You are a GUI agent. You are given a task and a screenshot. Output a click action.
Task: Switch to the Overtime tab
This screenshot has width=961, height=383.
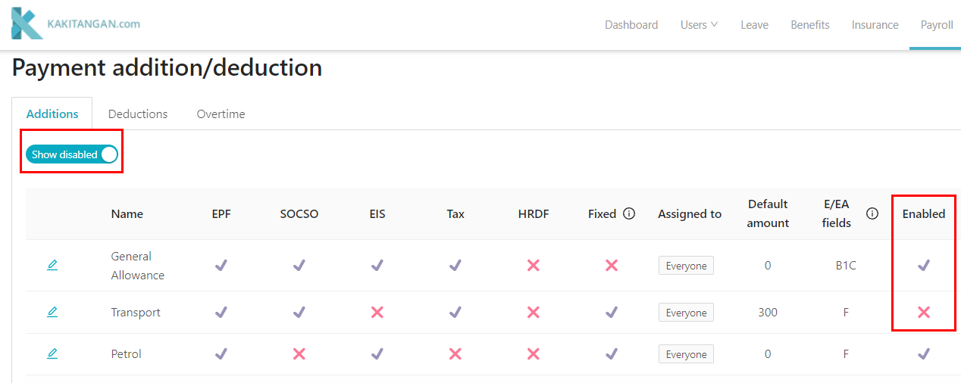pyautogui.click(x=221, y=114)
